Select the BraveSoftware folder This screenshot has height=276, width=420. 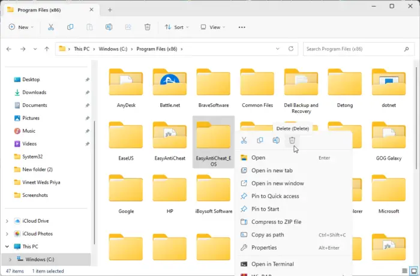pyautogui.click(x=214, y=88)
